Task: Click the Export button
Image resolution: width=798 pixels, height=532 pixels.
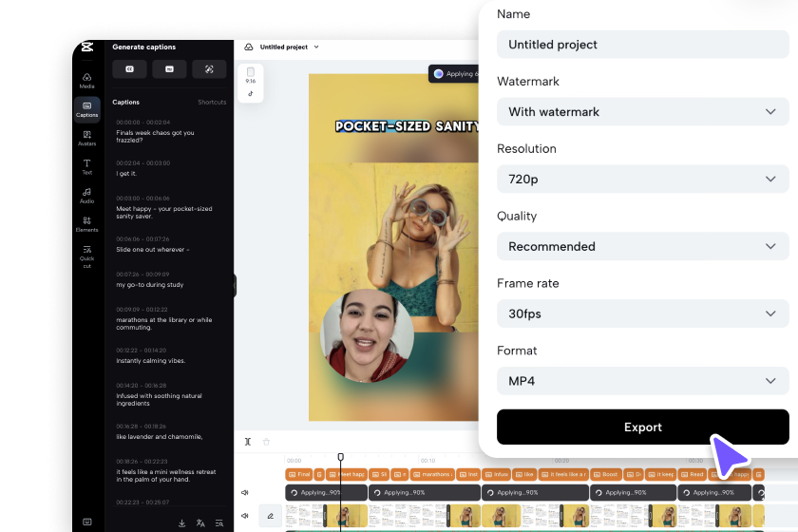Action: [643, 427]
